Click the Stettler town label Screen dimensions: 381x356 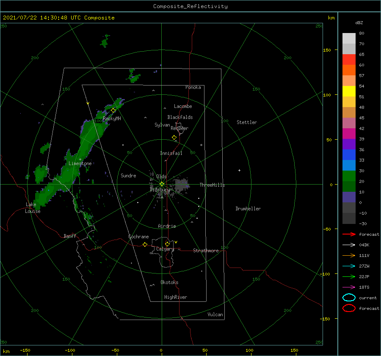[x=247, y=122]
